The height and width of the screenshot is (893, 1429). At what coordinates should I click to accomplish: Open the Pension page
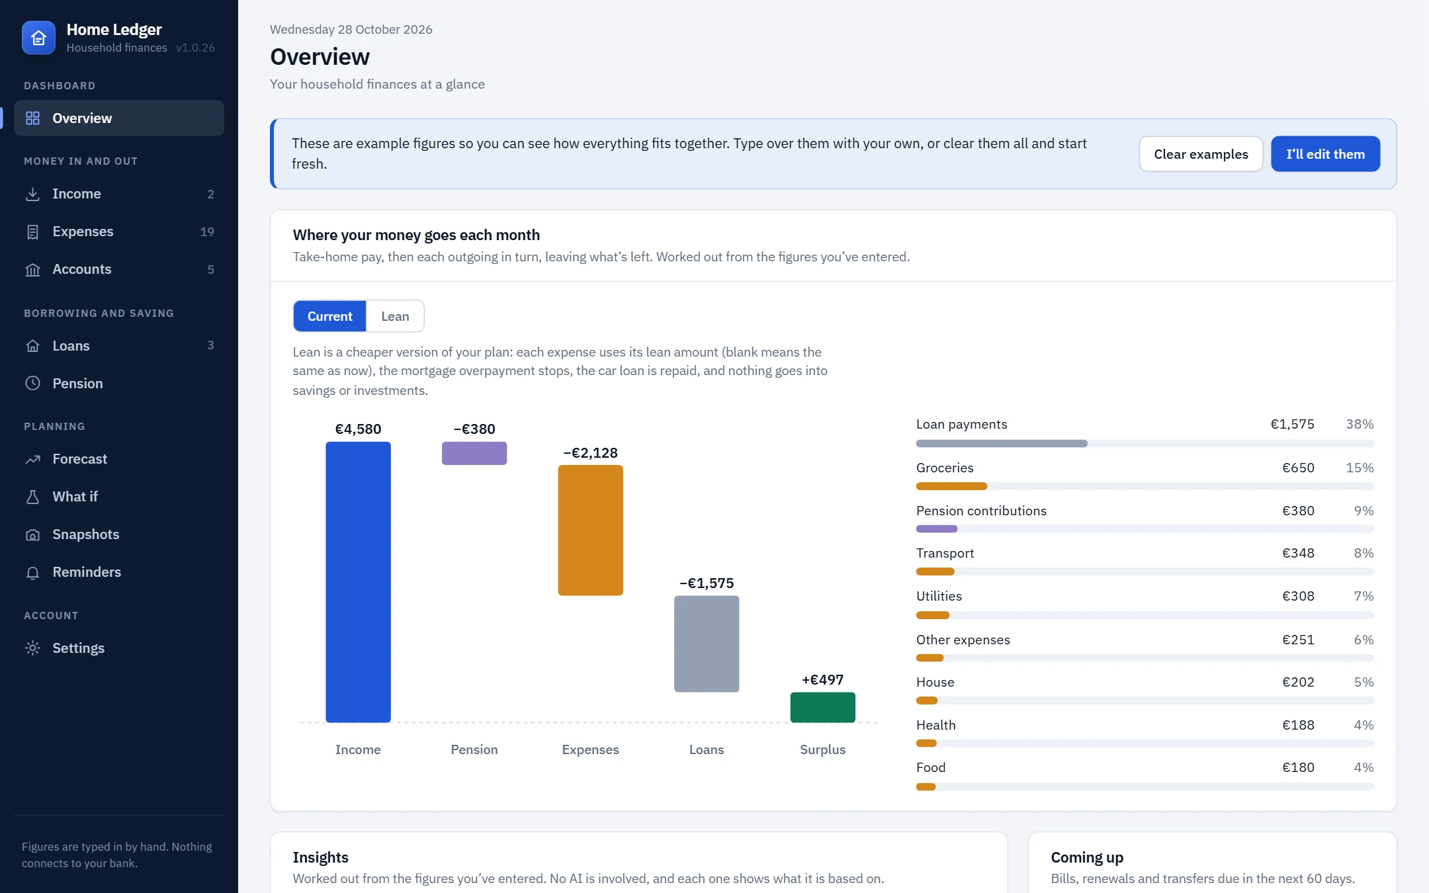pyautogui.click(x=119, y=383)
